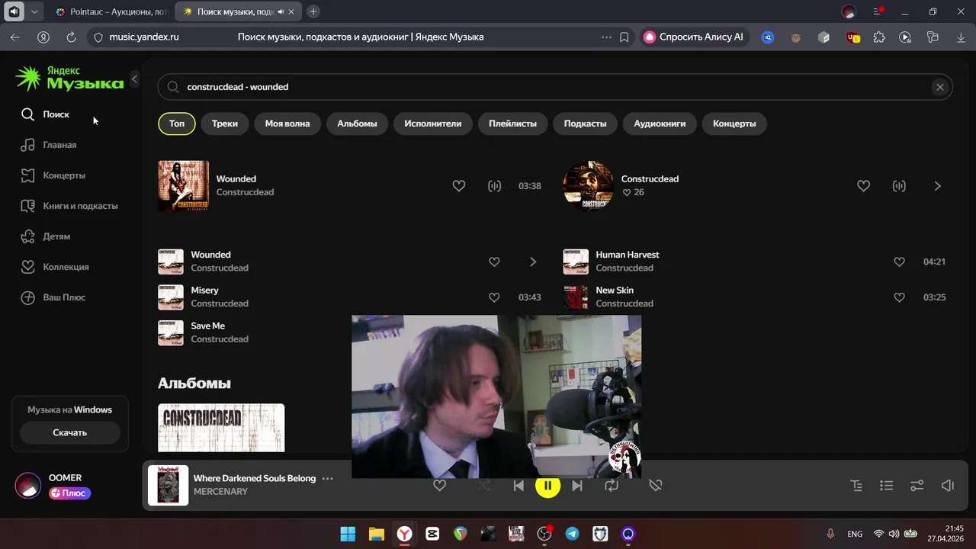This screenshot has height=549, width=976.
Task: Select the Альбомы filter tab
Action: tap(357, 124)
